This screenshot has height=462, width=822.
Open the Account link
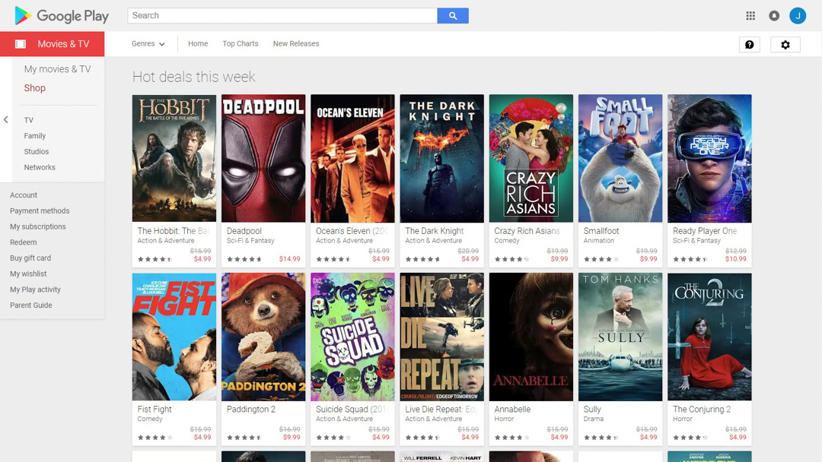(x=24, y=195)
